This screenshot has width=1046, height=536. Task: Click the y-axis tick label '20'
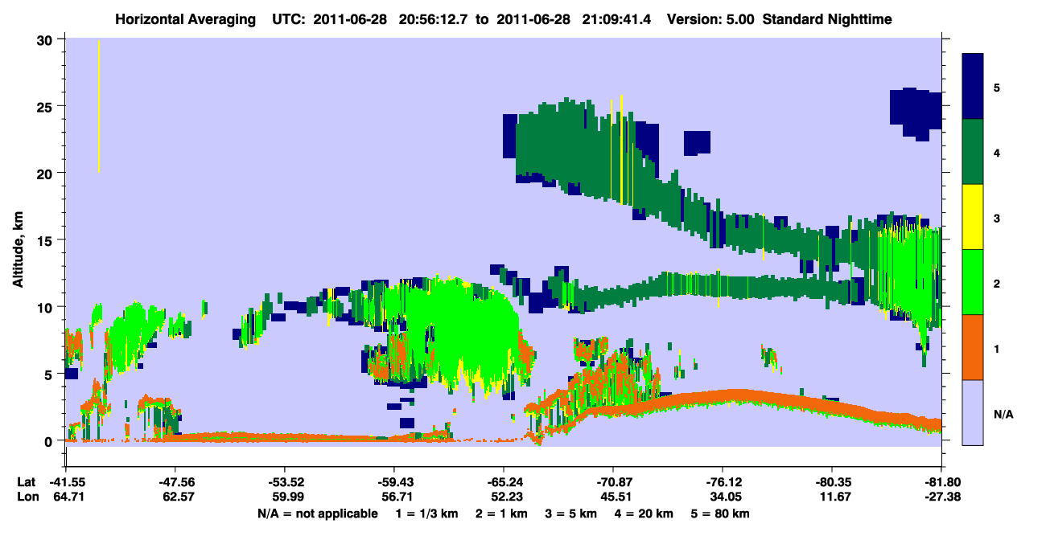pyautogui.click(x=46, y=173)
